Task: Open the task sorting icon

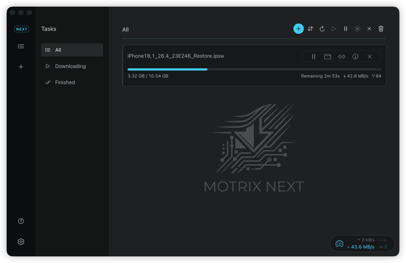Action: 310,29
